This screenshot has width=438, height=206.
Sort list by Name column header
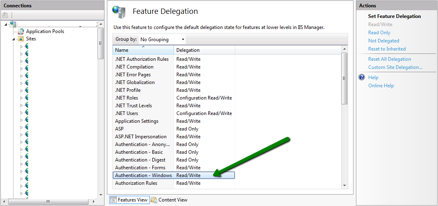[143, 50]
